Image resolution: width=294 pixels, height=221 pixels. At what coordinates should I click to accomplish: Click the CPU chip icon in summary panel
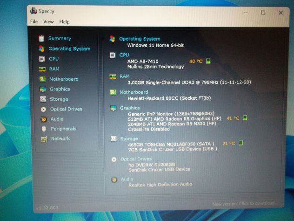pos(113,55)
